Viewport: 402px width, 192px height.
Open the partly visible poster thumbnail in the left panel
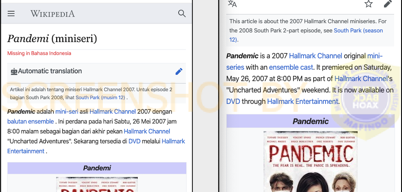point(97,185)
